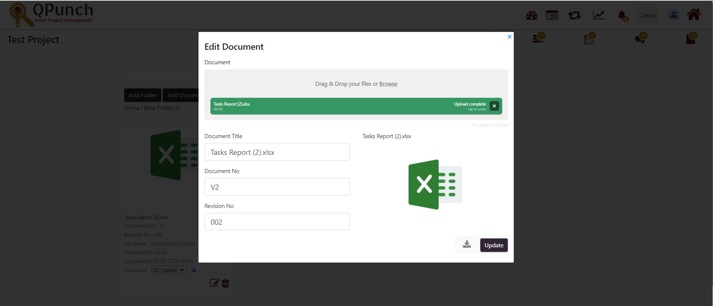The image size is (713, 306).
Task: Go to home via house icon
Action: pyautogui.click(x=694, y=15)
